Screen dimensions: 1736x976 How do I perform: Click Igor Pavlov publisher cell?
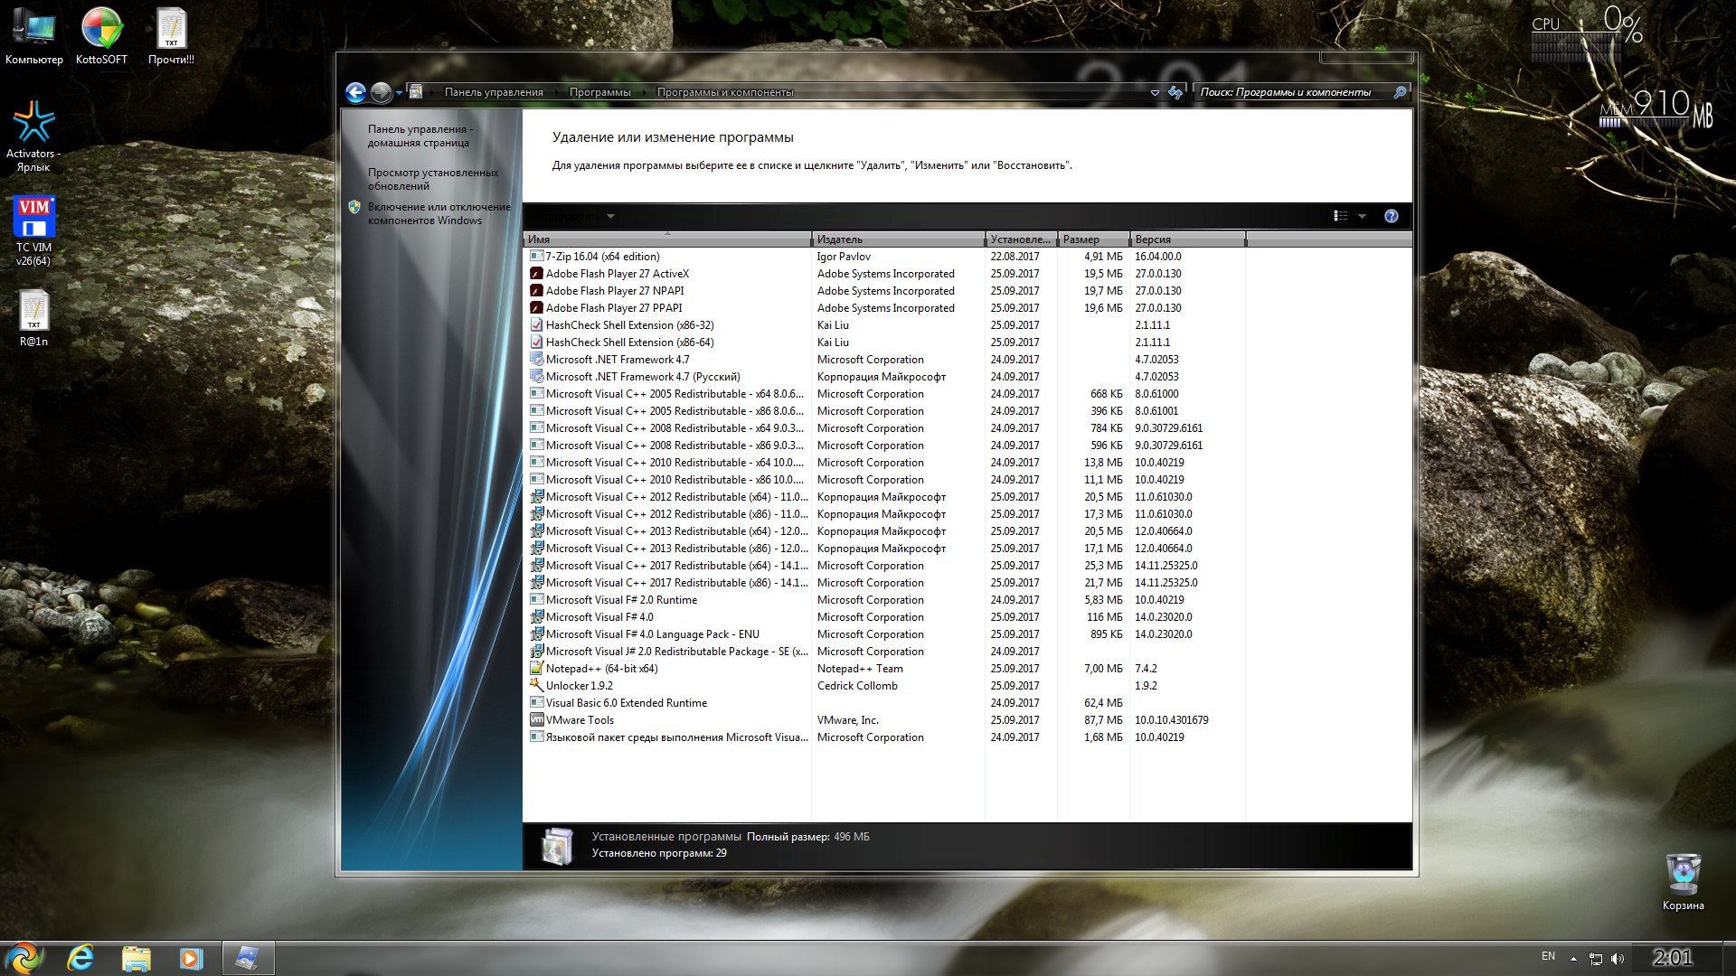pos(844,257)
